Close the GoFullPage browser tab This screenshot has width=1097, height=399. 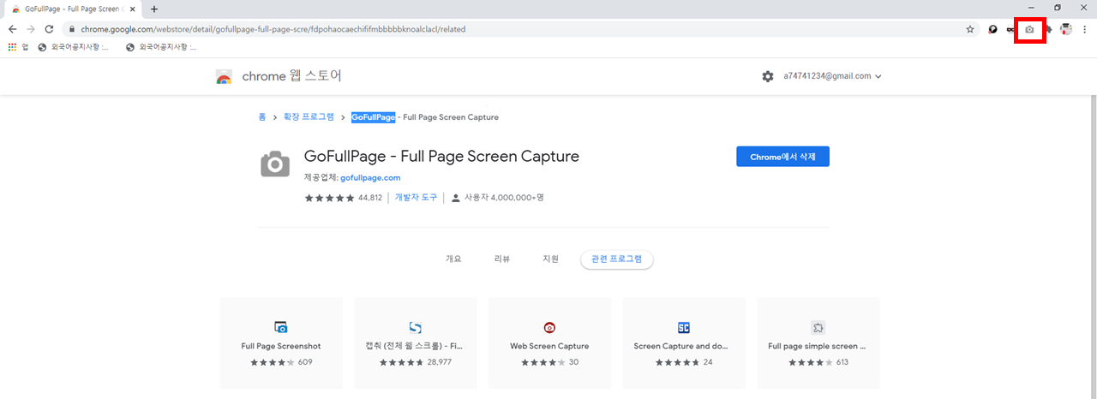coord(133,9)
